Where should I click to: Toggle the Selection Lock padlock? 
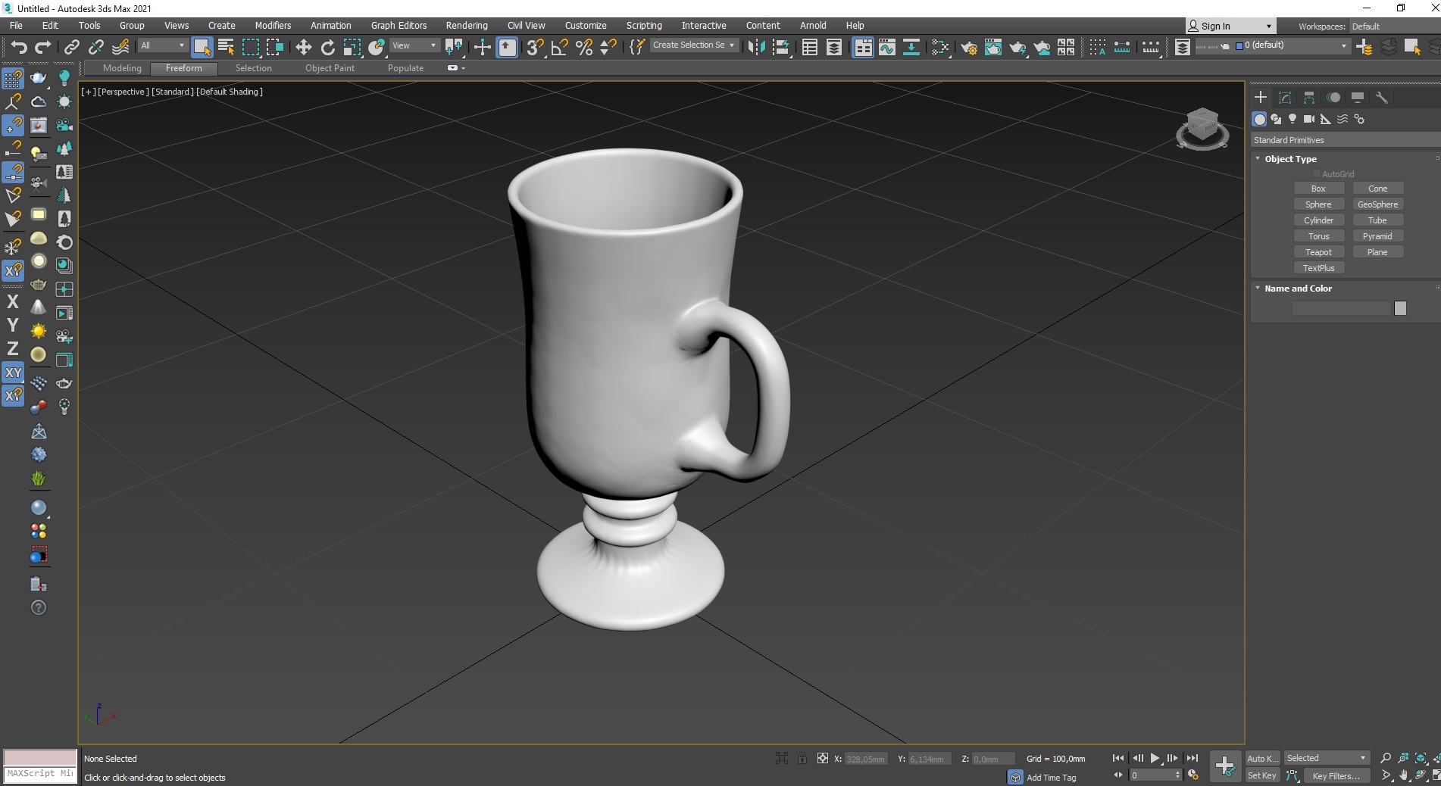(802, 758)
